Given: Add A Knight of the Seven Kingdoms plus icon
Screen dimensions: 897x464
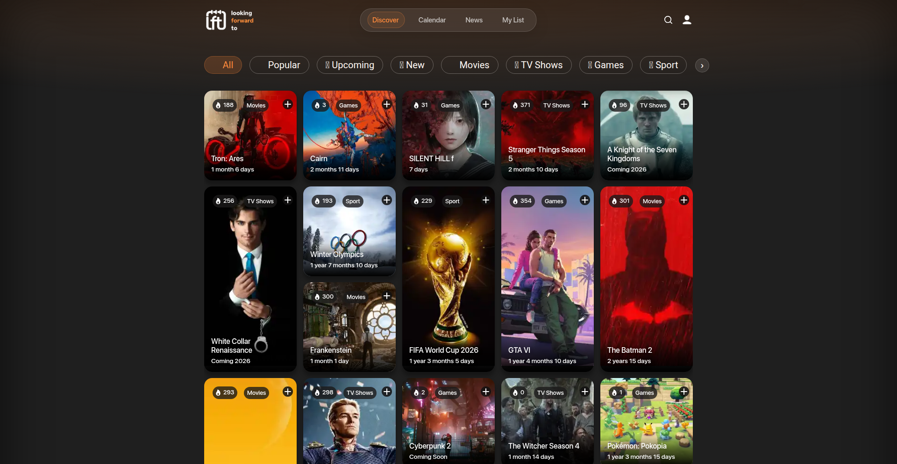Looking at the screenshot, I should tap(684, 105).
